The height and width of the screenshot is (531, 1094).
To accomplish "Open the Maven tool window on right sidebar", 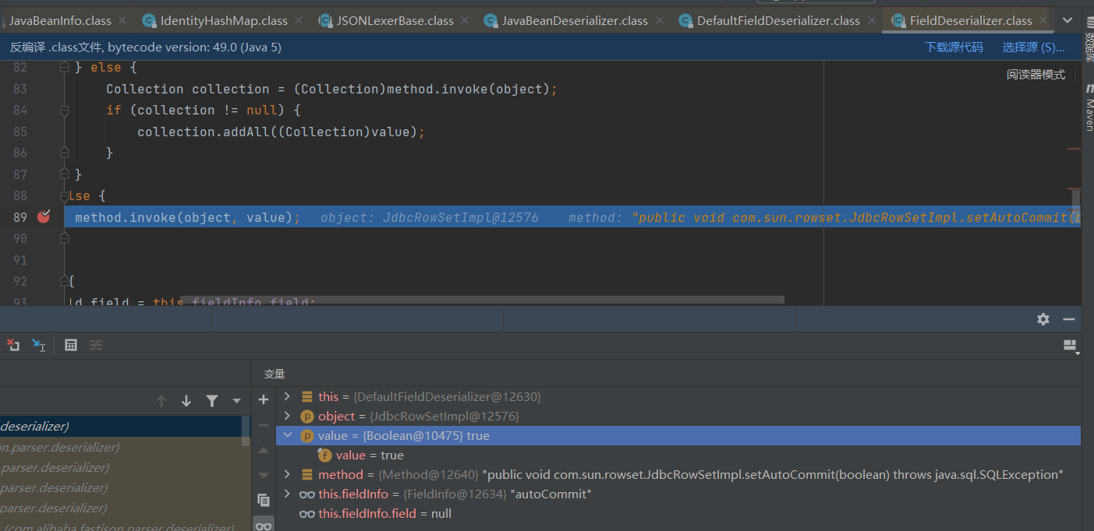I will (x=1089, y=109).
